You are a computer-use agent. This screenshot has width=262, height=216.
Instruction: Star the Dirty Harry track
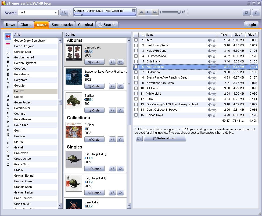click(x=214, y=62)
